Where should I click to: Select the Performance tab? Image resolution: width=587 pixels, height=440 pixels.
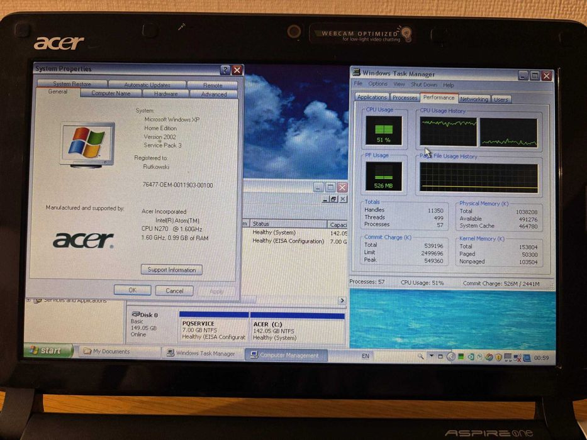click(439, 97)
